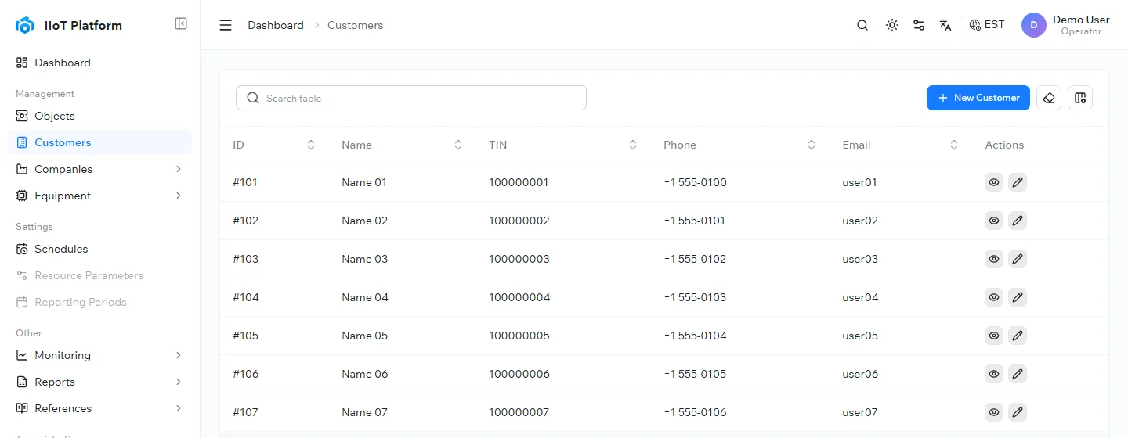Click the Demo User avatar
1128x438 pixels.
click(1034, 25)
